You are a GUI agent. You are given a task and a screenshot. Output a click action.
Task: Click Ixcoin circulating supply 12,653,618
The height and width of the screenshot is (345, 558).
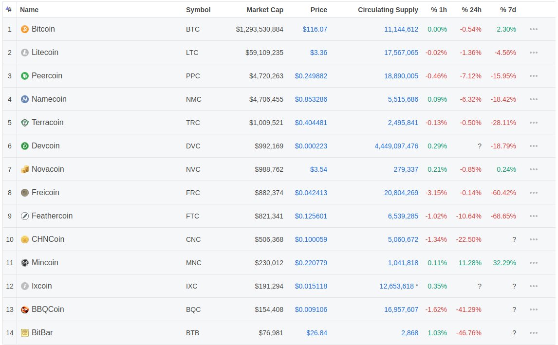397,286
